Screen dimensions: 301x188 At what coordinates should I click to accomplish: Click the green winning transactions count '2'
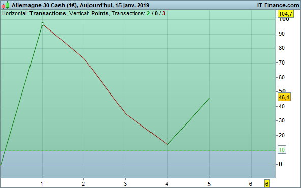pyautogui.click(x=148, y=13)
